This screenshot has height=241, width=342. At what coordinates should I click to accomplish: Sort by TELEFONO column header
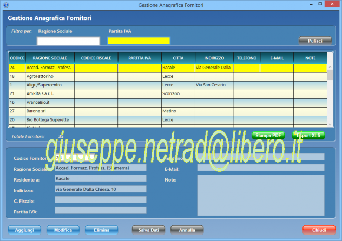coord(247,58)
